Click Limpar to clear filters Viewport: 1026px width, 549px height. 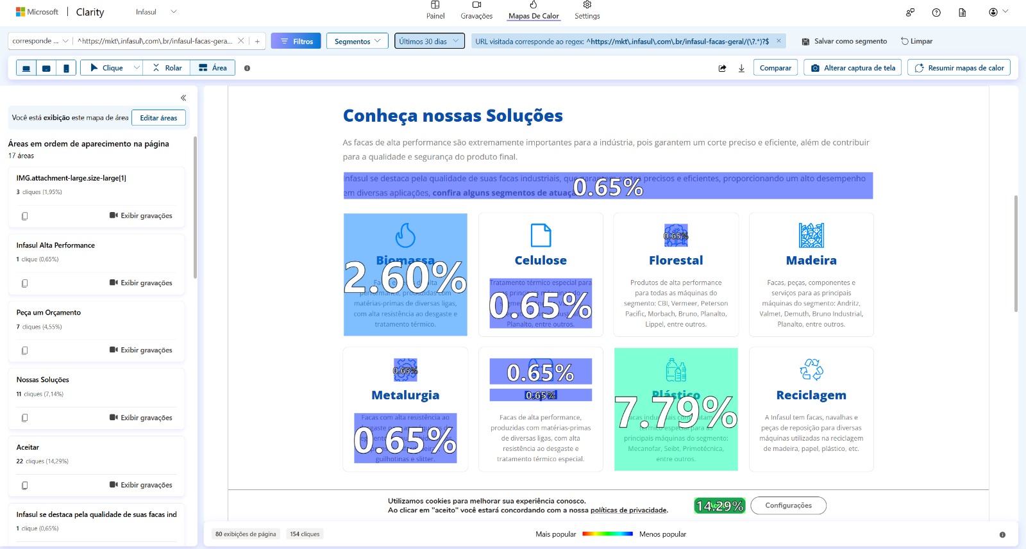coord(917,41)
